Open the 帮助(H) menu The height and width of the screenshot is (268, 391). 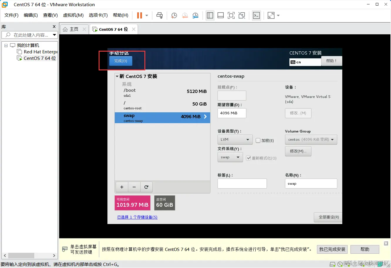(x=121, y=15)
